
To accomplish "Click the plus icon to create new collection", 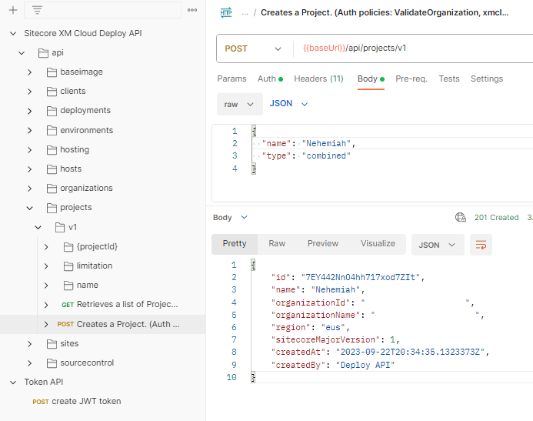I will (13, 10).
